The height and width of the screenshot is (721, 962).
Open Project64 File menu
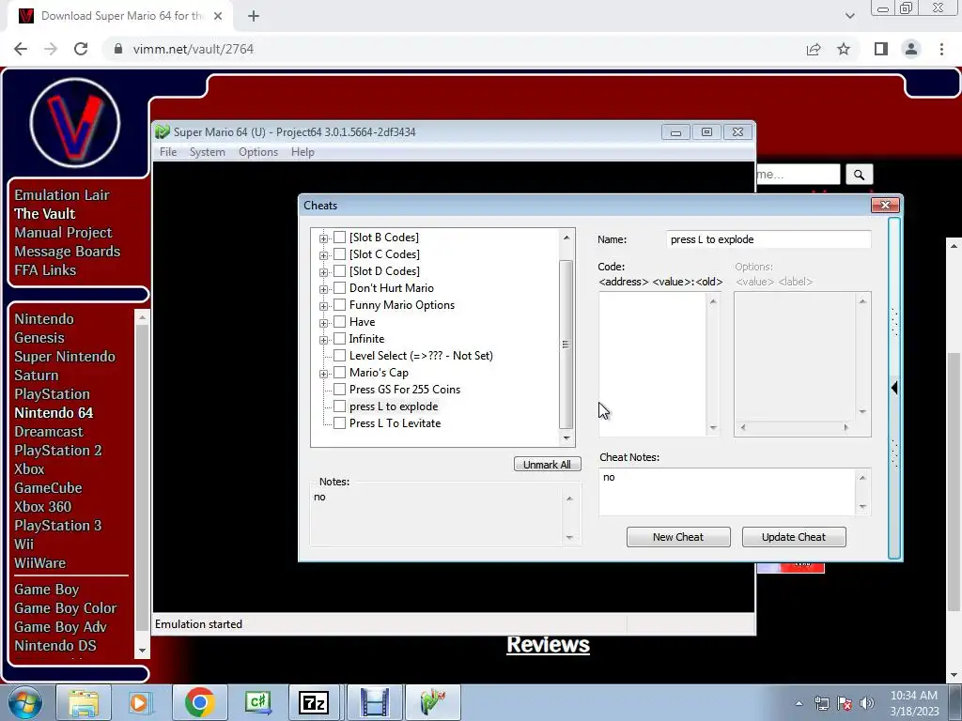click(168, 152)
